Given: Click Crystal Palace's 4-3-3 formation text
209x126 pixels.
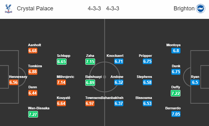Looking at the screenshot, I should point(94,8).
